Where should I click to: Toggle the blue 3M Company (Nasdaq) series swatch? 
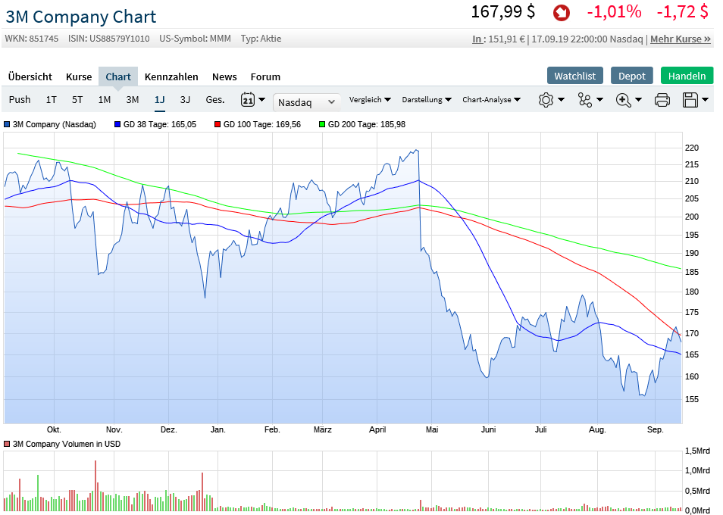(x=7, y=124)
